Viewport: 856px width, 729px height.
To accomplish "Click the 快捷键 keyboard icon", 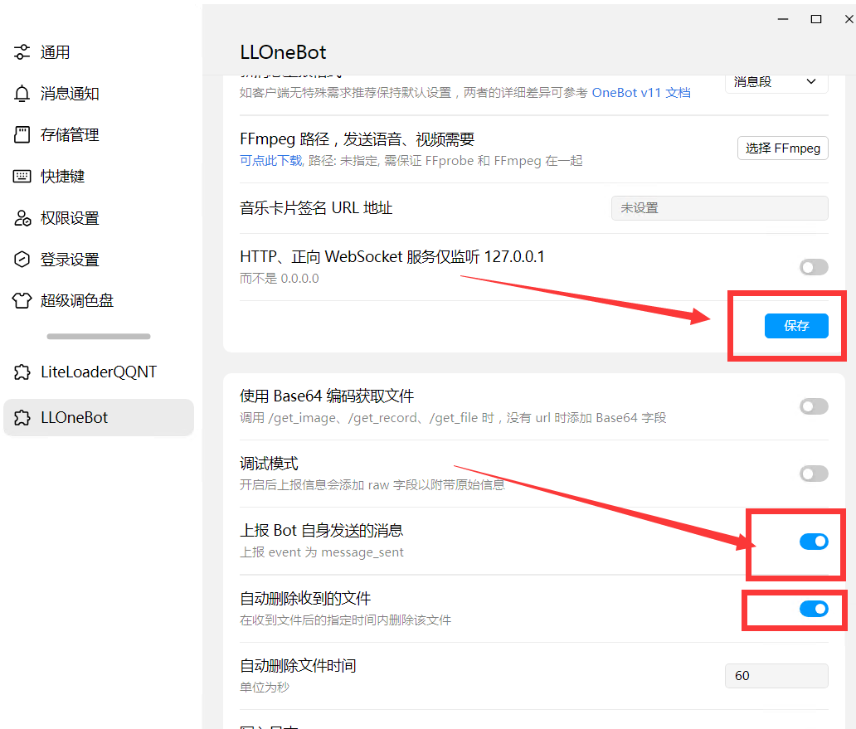I will click(22, 177).
